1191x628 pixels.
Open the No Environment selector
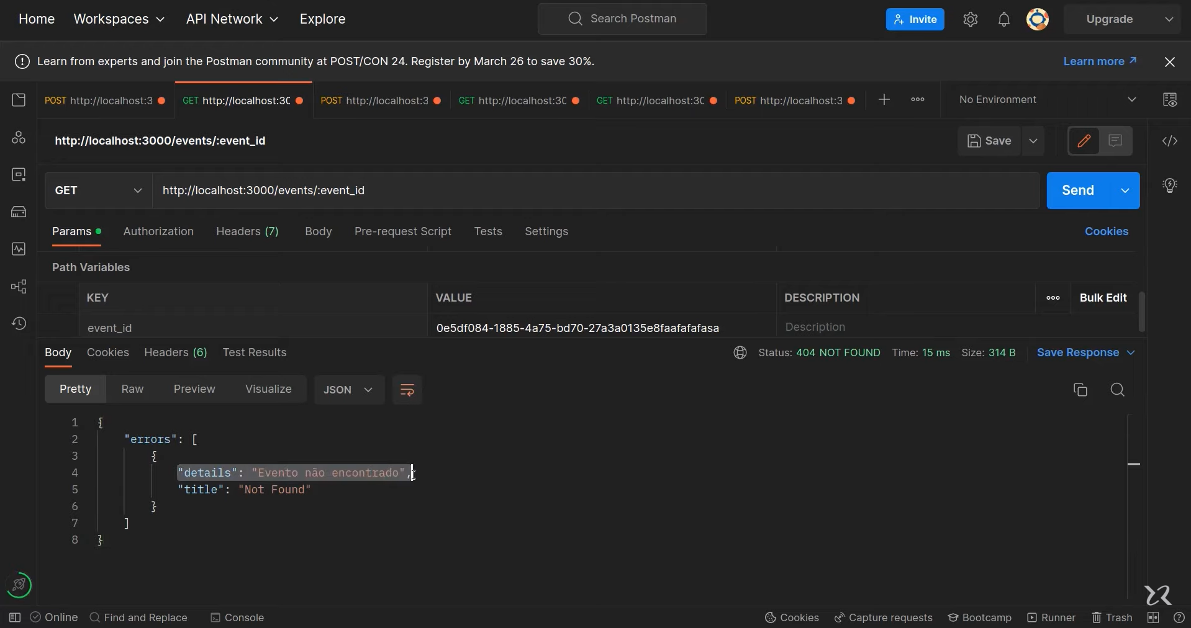(x=1047, y=100)
